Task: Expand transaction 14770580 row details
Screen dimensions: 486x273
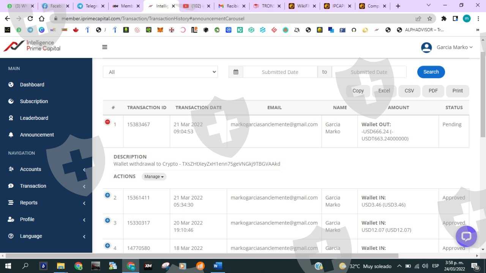Action: click(x=107, y=246)
